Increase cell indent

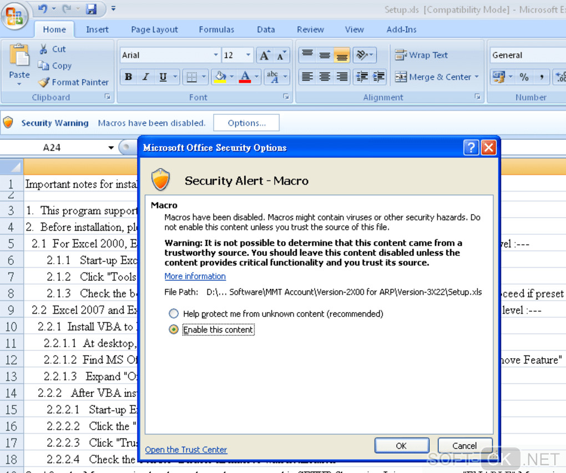point(378,77)
